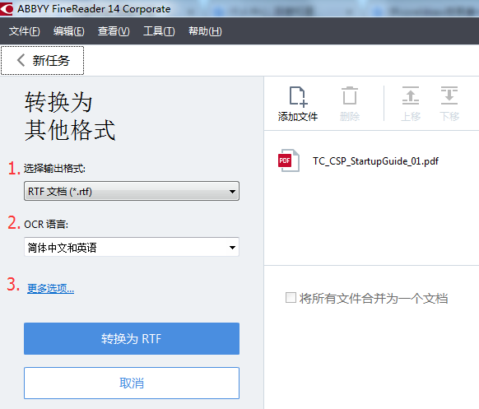Open the 编辑(E) menu
479x409 pixels.
click(69, 31)
